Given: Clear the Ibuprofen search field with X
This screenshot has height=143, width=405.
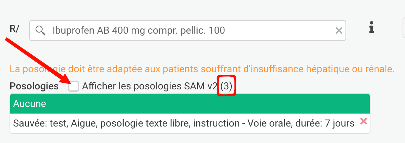Looking at the screenshot, I should tap(339, 31).
